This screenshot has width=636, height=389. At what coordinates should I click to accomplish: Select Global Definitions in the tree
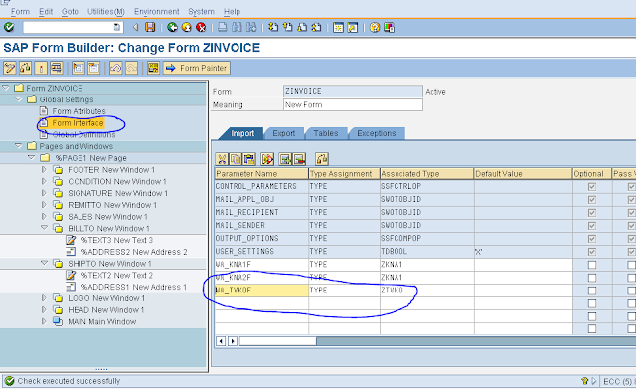click(83, 134)
